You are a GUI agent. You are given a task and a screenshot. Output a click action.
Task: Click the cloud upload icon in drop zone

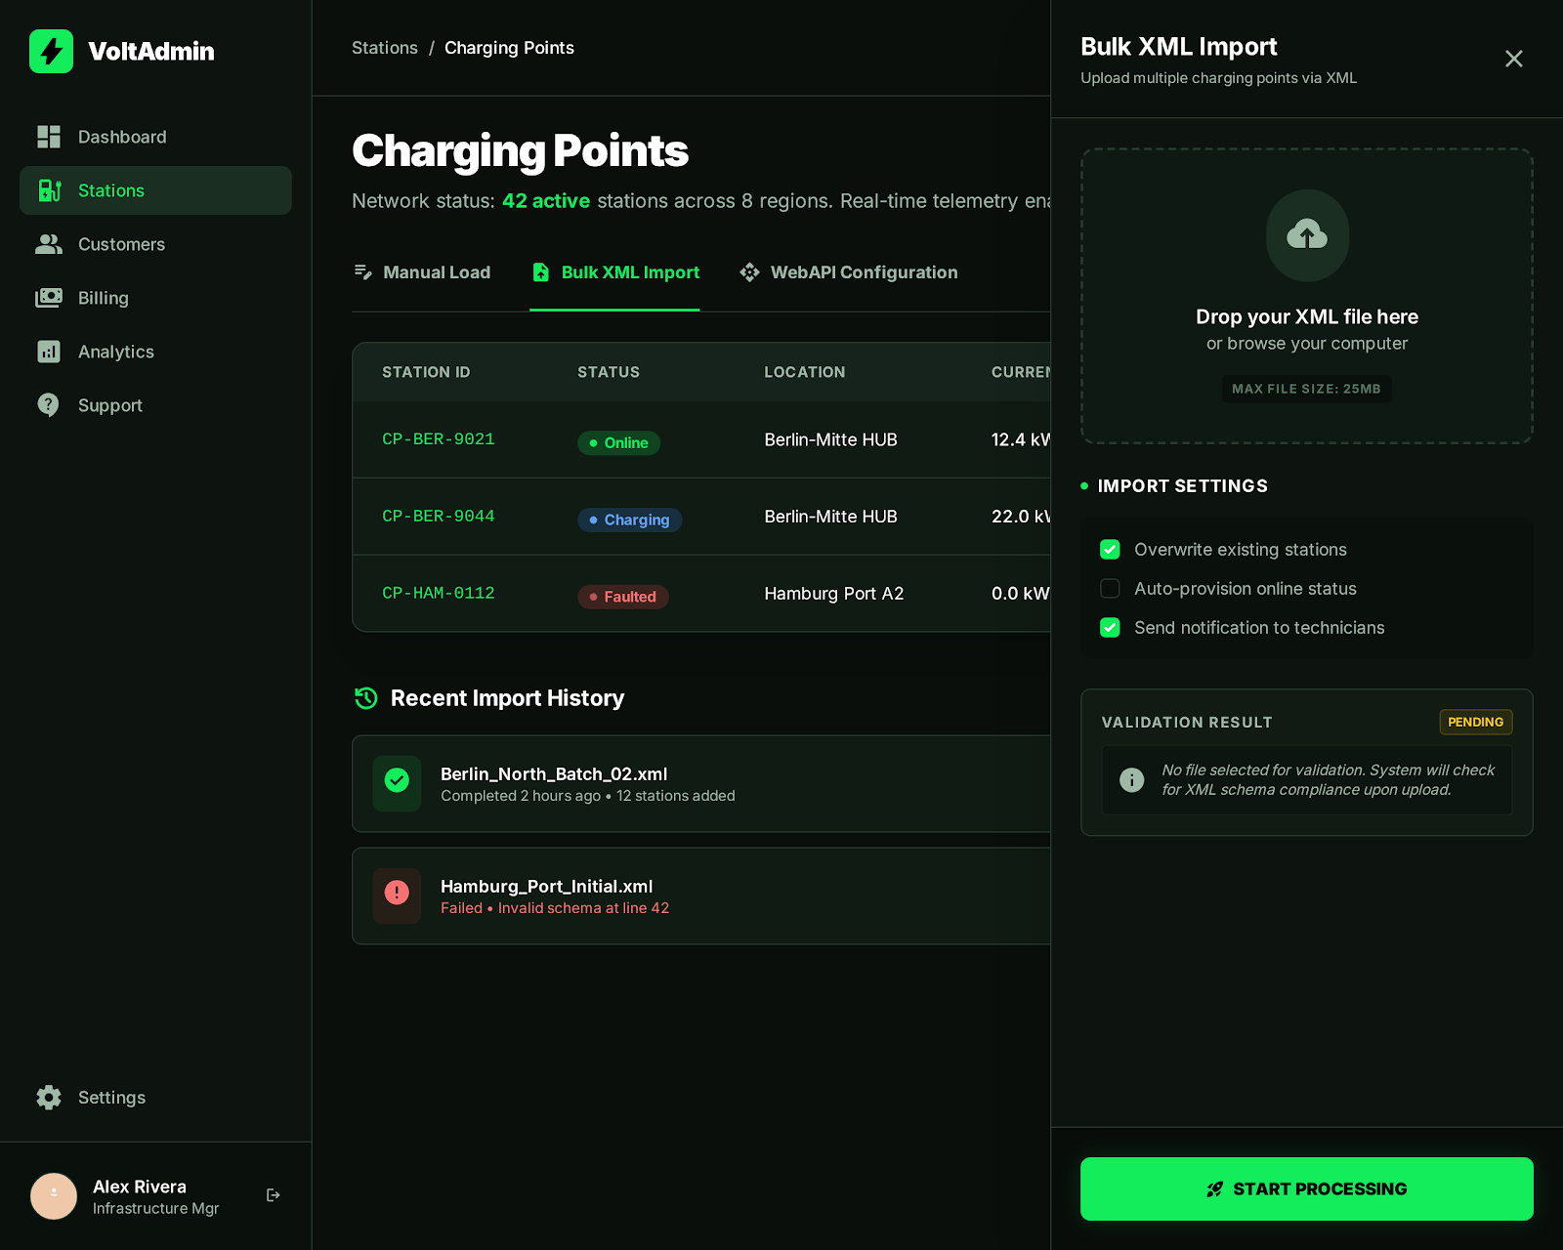coord(1307,235)
